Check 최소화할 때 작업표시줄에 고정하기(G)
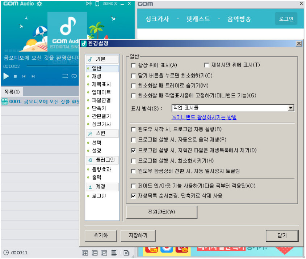This screenshot has height=259, width=306. [x=134, y=96]
